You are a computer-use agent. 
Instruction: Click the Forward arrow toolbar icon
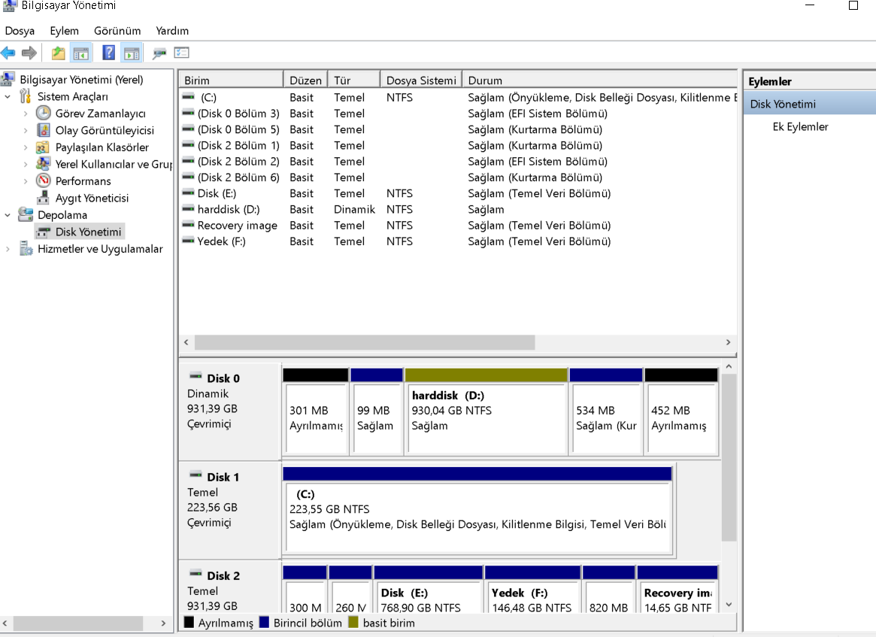pos(29,53)
